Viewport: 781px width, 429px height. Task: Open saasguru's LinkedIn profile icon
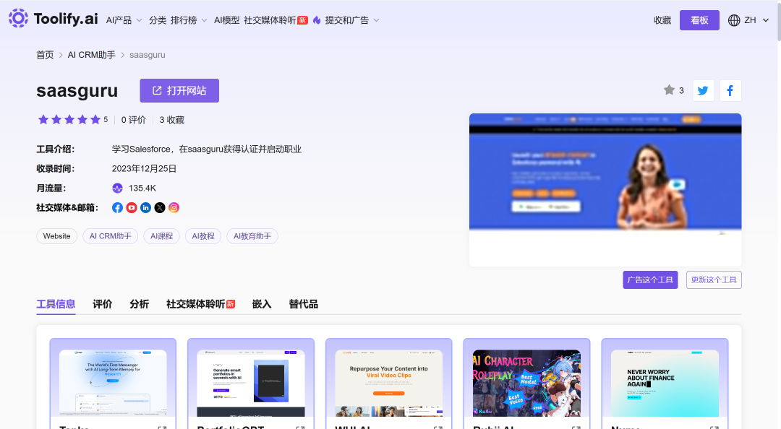[145, 207]
